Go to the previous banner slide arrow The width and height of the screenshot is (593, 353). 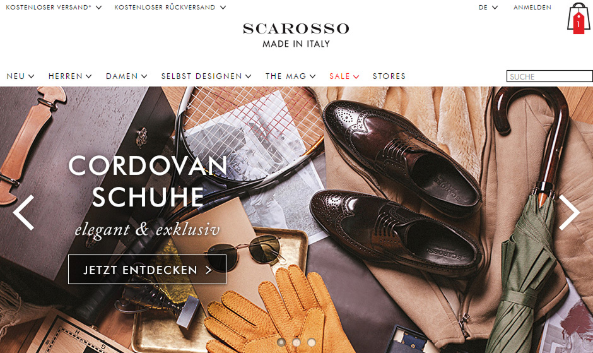click(x=23, y=212)
